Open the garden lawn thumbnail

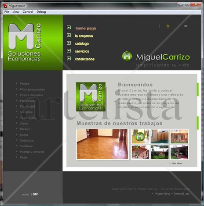(x=160, y=152)
